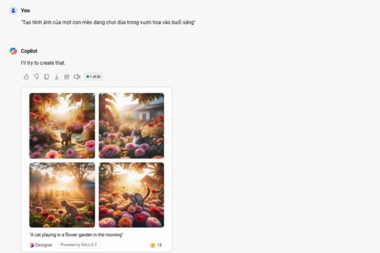
Task: Open the bottom-left kitten in sunlit meadow image
Action: pyautogui.click(x=62, y=195)
